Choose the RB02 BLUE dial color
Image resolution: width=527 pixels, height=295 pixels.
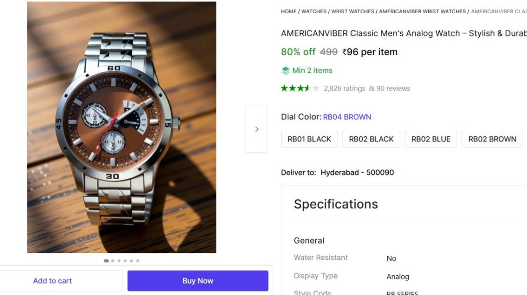[x=431, y=139]
